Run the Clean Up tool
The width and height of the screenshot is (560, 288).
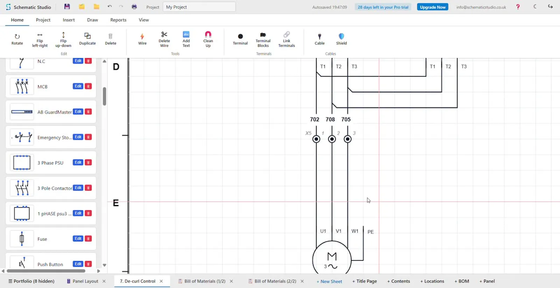(208, 40)
